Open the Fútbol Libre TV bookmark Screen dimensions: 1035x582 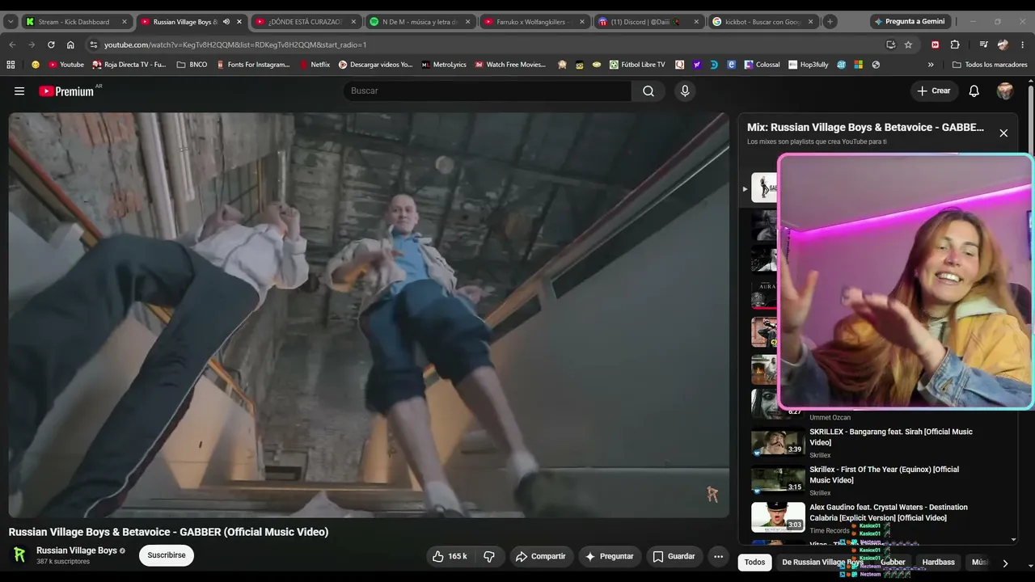coord(637,65)
